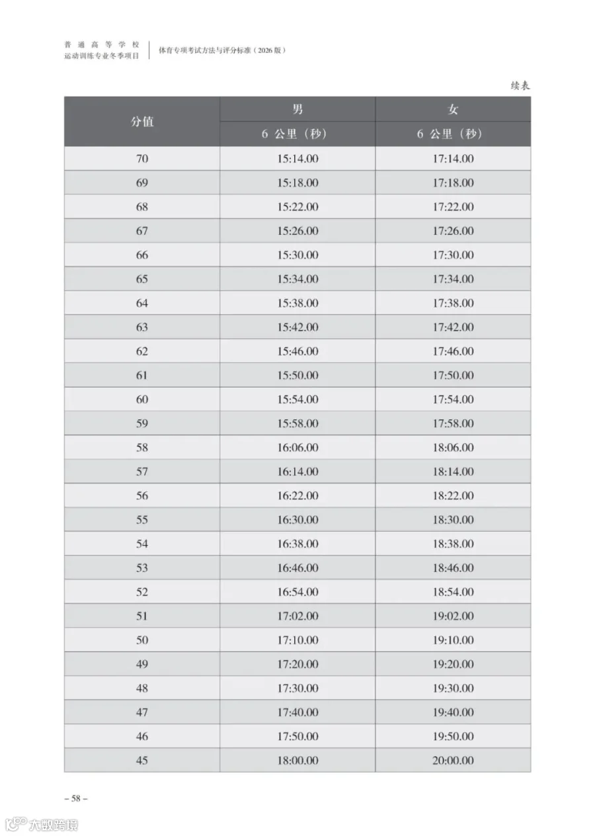Click the score cell 70
Screen dimensions: 595x836
click(x=142, y=159)
